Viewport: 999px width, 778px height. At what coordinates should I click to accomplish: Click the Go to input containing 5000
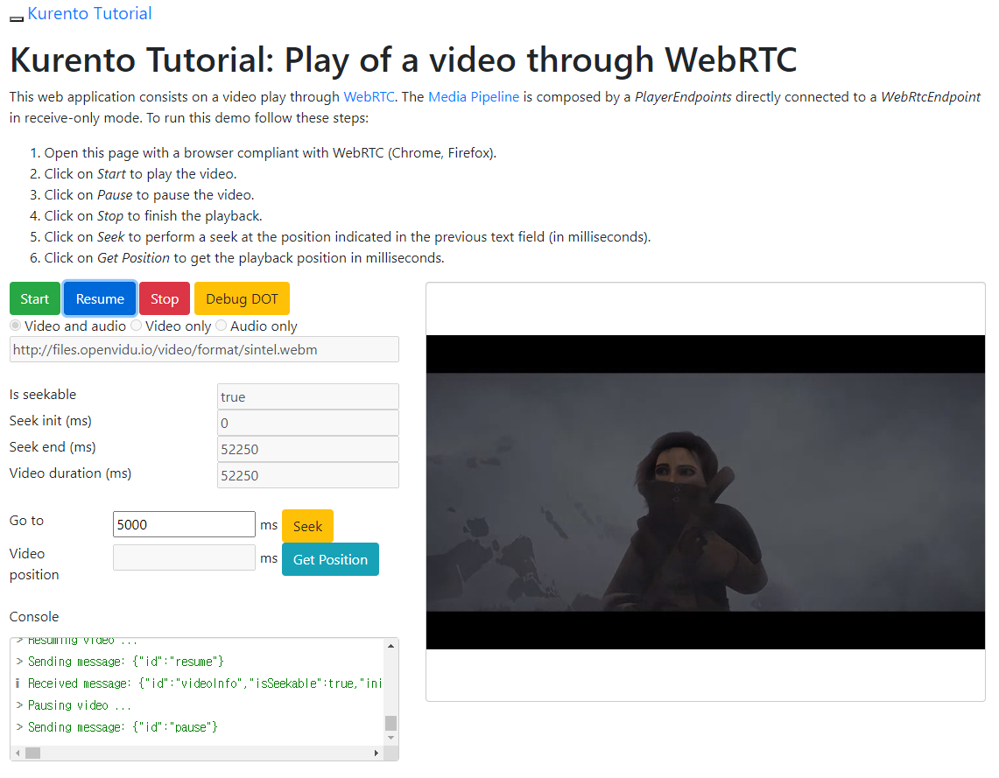pos(184,524)
